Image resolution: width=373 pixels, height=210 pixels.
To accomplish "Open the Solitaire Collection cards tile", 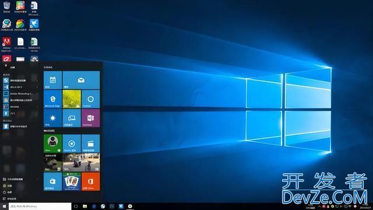I will pos(72,181).
